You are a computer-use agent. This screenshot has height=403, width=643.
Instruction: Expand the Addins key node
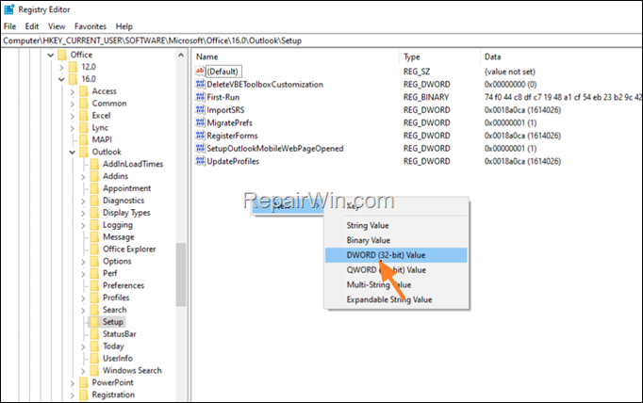[83, 176]
